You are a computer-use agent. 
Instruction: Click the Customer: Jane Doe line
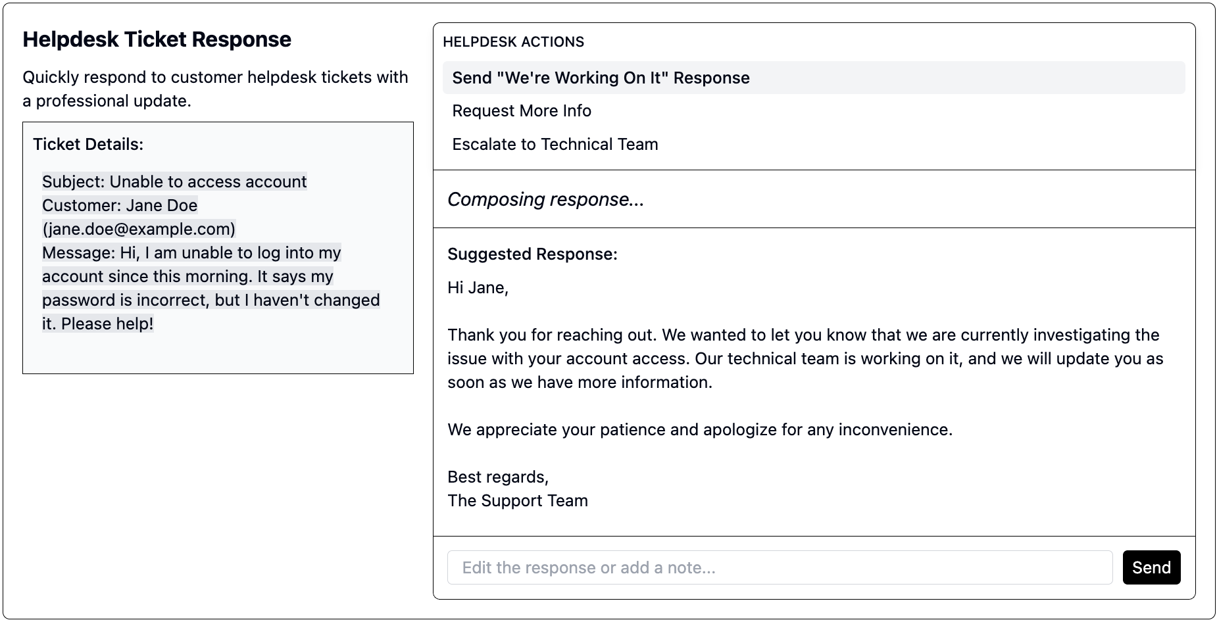(120, 205)
